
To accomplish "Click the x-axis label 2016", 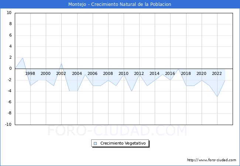I will point(170,73).
